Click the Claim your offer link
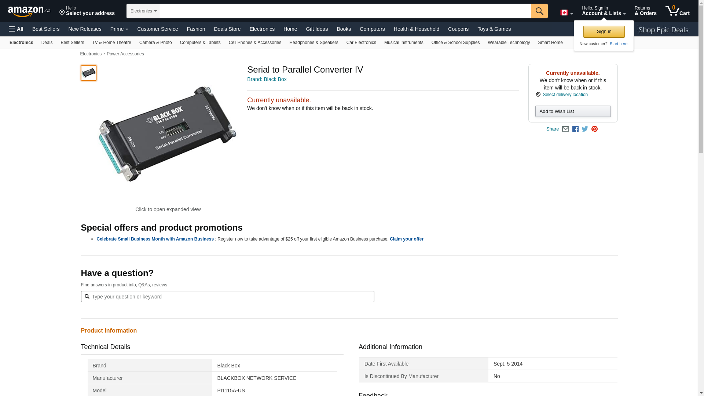Image resolution: width=704 pixels, height=396 pixels. [406, 239]
